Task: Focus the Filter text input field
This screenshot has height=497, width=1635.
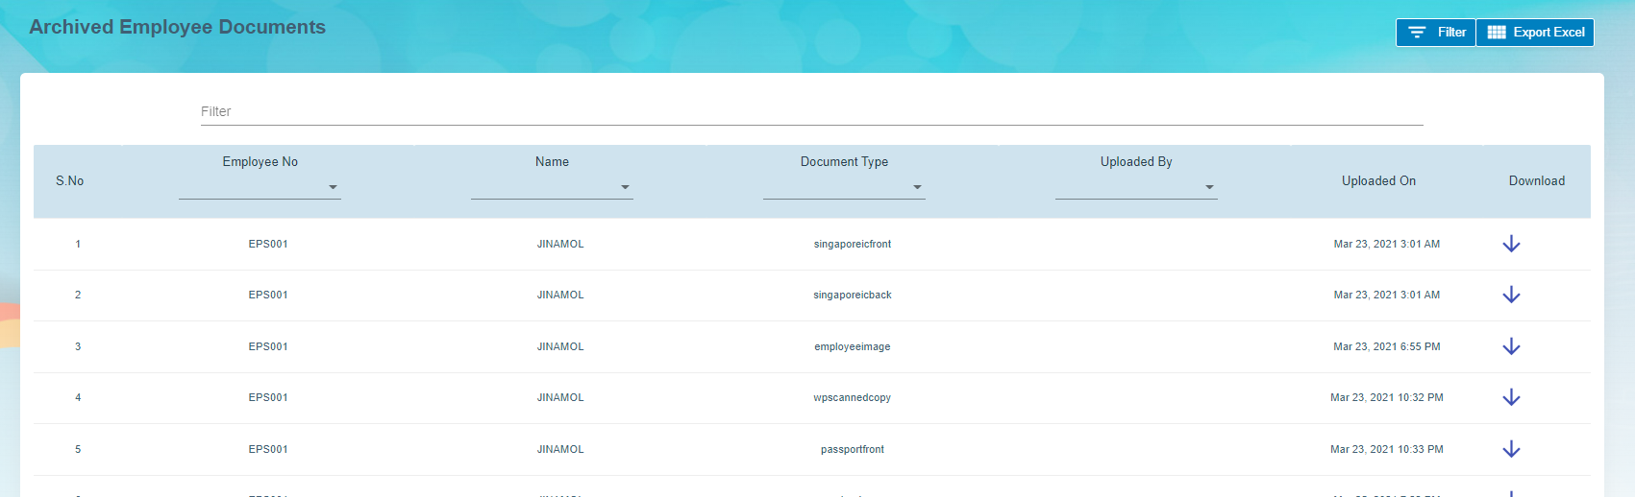Action: pos(811,112)
